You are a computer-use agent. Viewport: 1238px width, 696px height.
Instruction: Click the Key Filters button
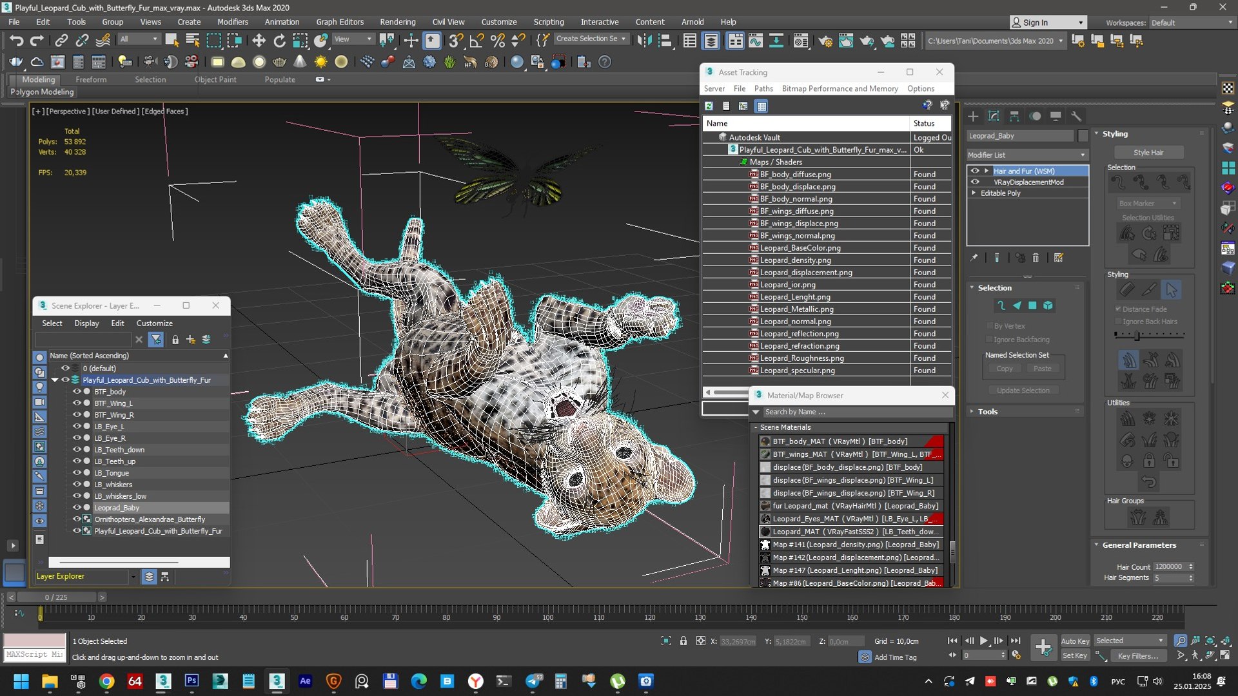[x=1138, y=655]
